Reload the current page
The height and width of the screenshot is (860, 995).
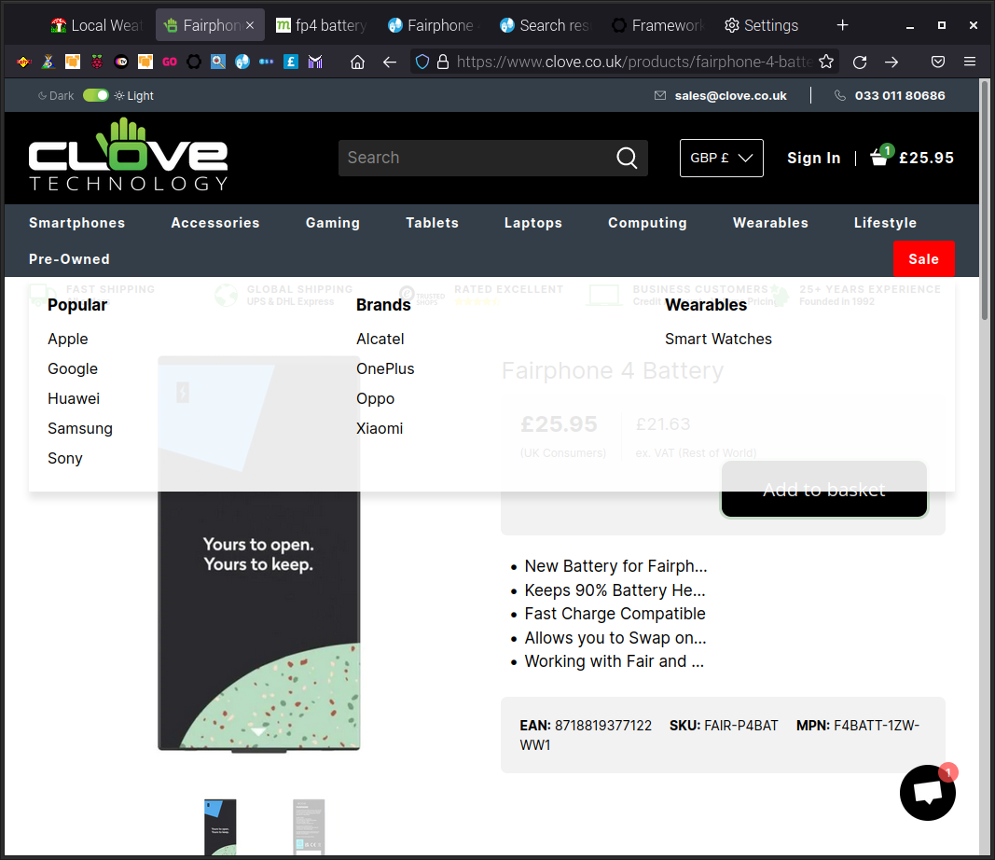coord(860,62)
